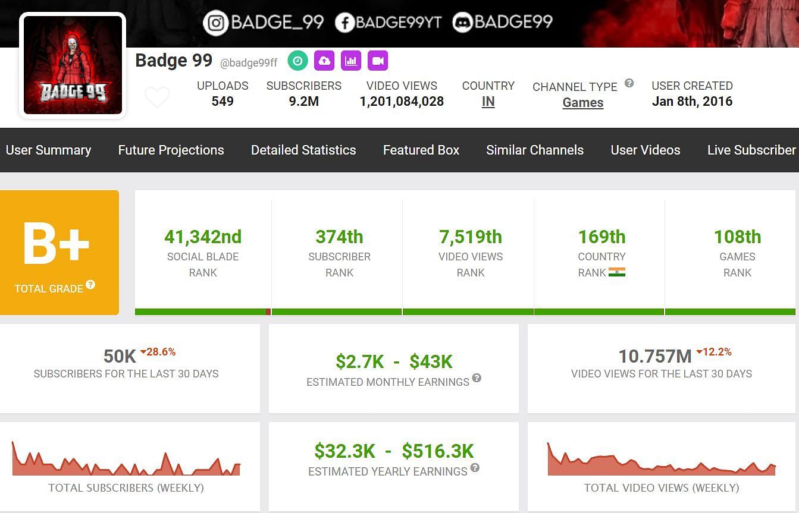The height and width of the screenshot is (513, 799).
Task: Click the 12.2% views decrease indicator
Action: coord(714,352)
